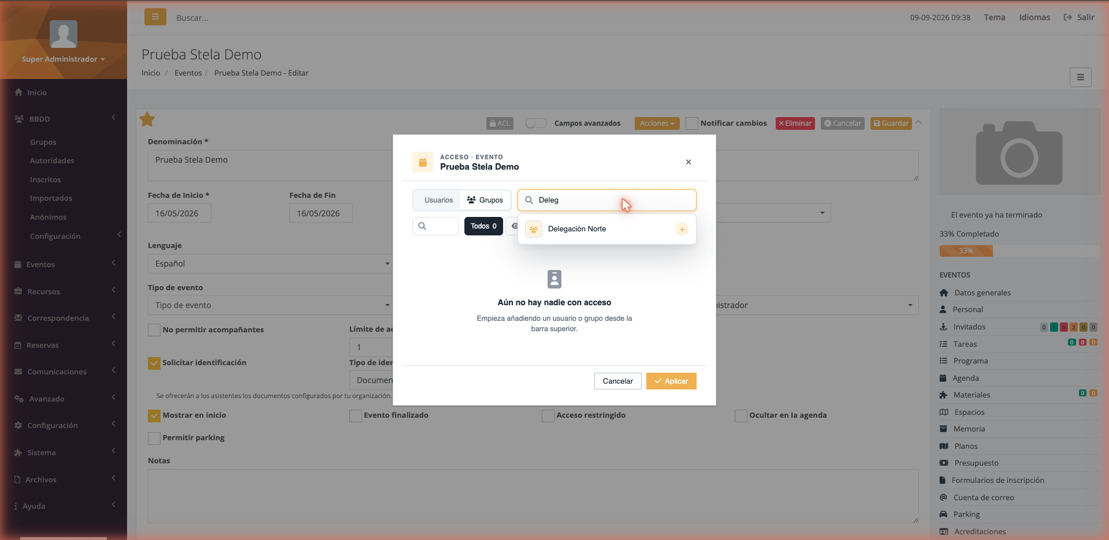
Task: Toggle Campos avanzados switch
Action: [536, 123]
